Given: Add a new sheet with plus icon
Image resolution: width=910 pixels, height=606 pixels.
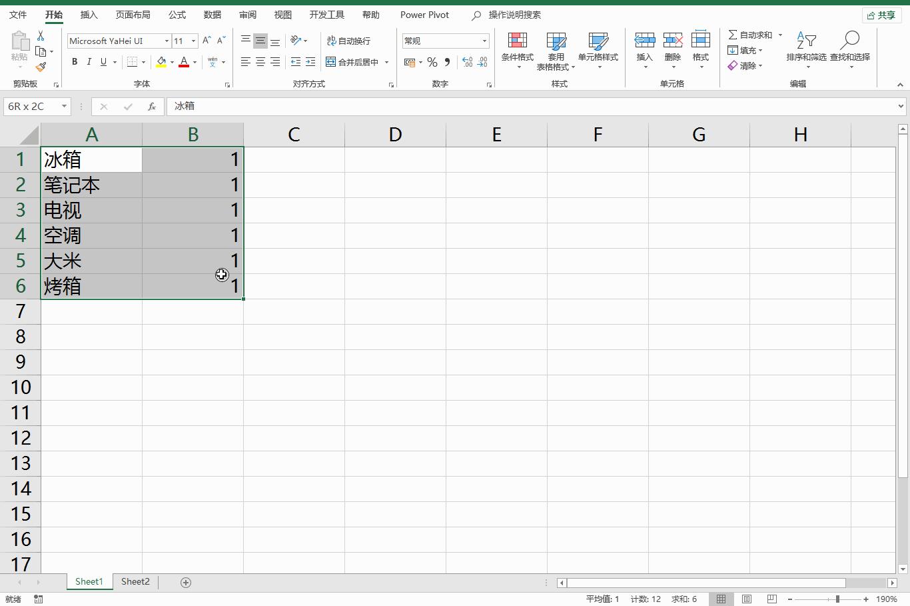Looking at the screenshot, I should (x=186, y=582).
